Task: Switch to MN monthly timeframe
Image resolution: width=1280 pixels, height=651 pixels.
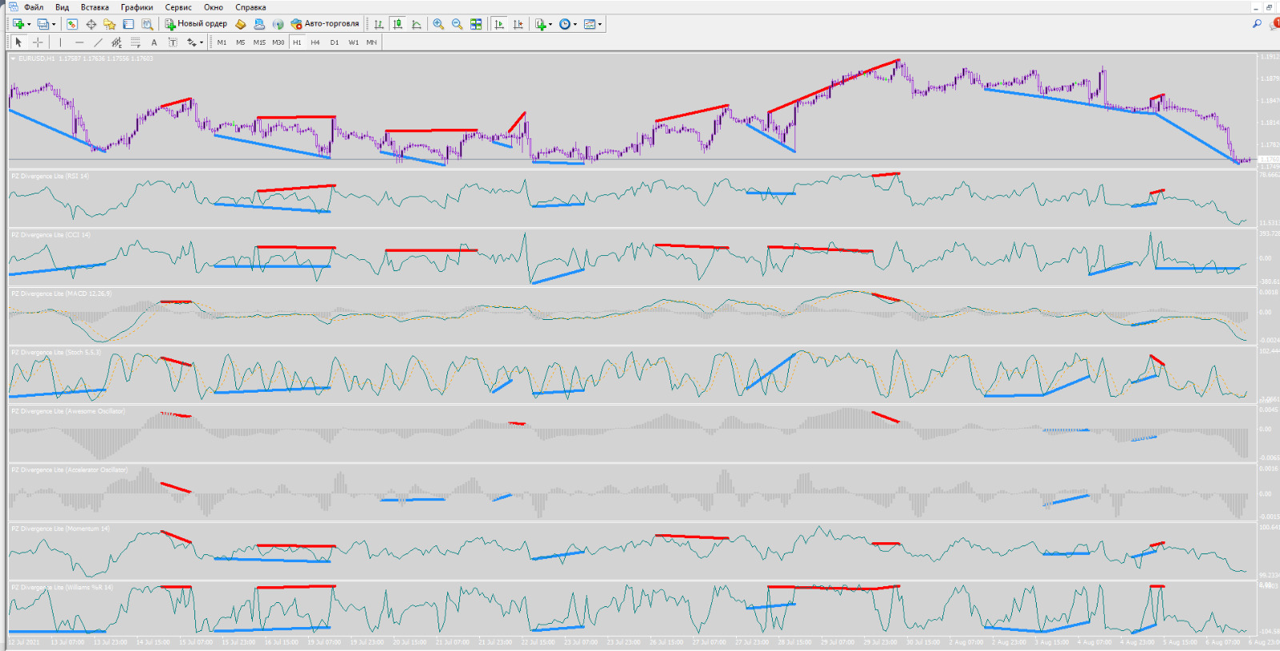Action: tap(372, 42)
